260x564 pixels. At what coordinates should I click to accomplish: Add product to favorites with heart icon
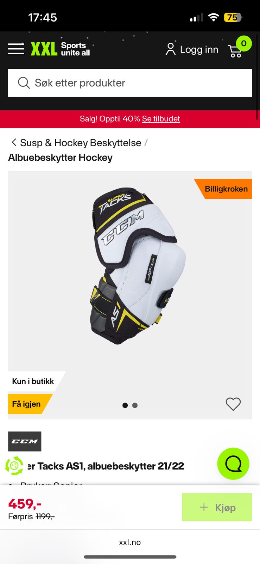pyautogui.click(x=233, y=404)
